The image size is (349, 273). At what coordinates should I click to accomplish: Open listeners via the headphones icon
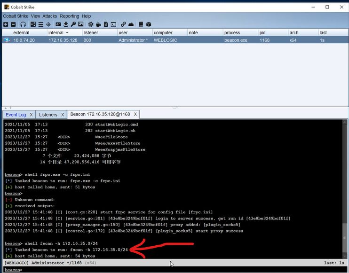tap(23, 24)
